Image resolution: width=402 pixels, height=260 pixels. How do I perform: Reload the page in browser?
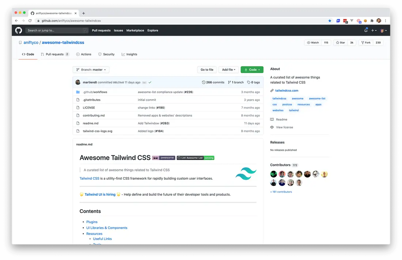click(x=30, y=21)
